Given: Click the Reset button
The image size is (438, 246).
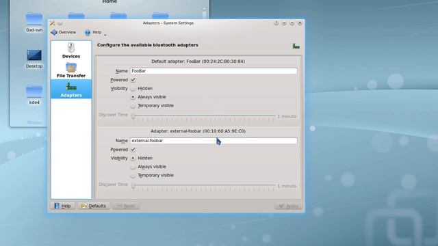Looking at the screenshot, I should pos(126,206).
